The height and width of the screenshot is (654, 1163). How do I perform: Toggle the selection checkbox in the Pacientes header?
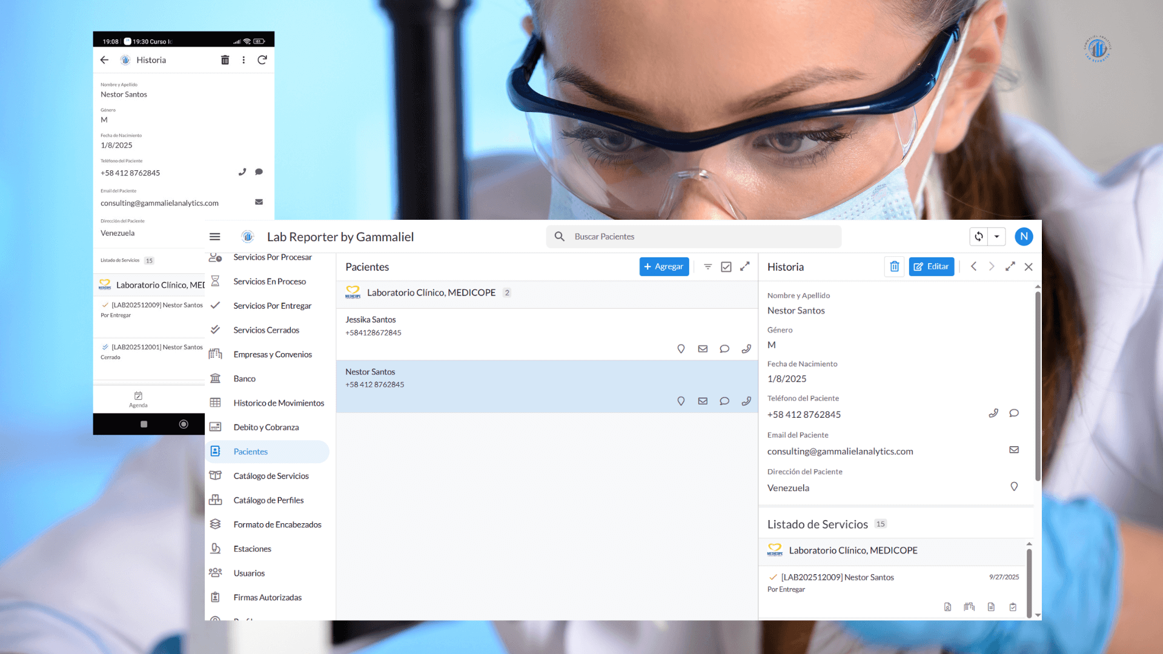pos(726,266)
